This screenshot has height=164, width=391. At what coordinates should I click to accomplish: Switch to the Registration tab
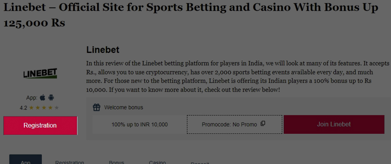pyautogui.click(x=69, y=162)
